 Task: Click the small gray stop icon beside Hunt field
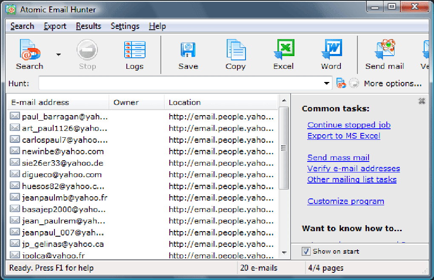point(354,83)
